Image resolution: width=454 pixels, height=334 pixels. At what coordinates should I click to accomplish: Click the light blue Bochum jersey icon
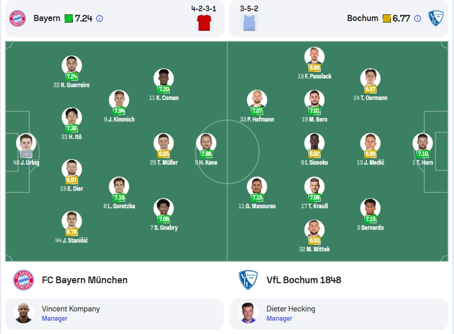pyautogui.click(x=249, y=23)
